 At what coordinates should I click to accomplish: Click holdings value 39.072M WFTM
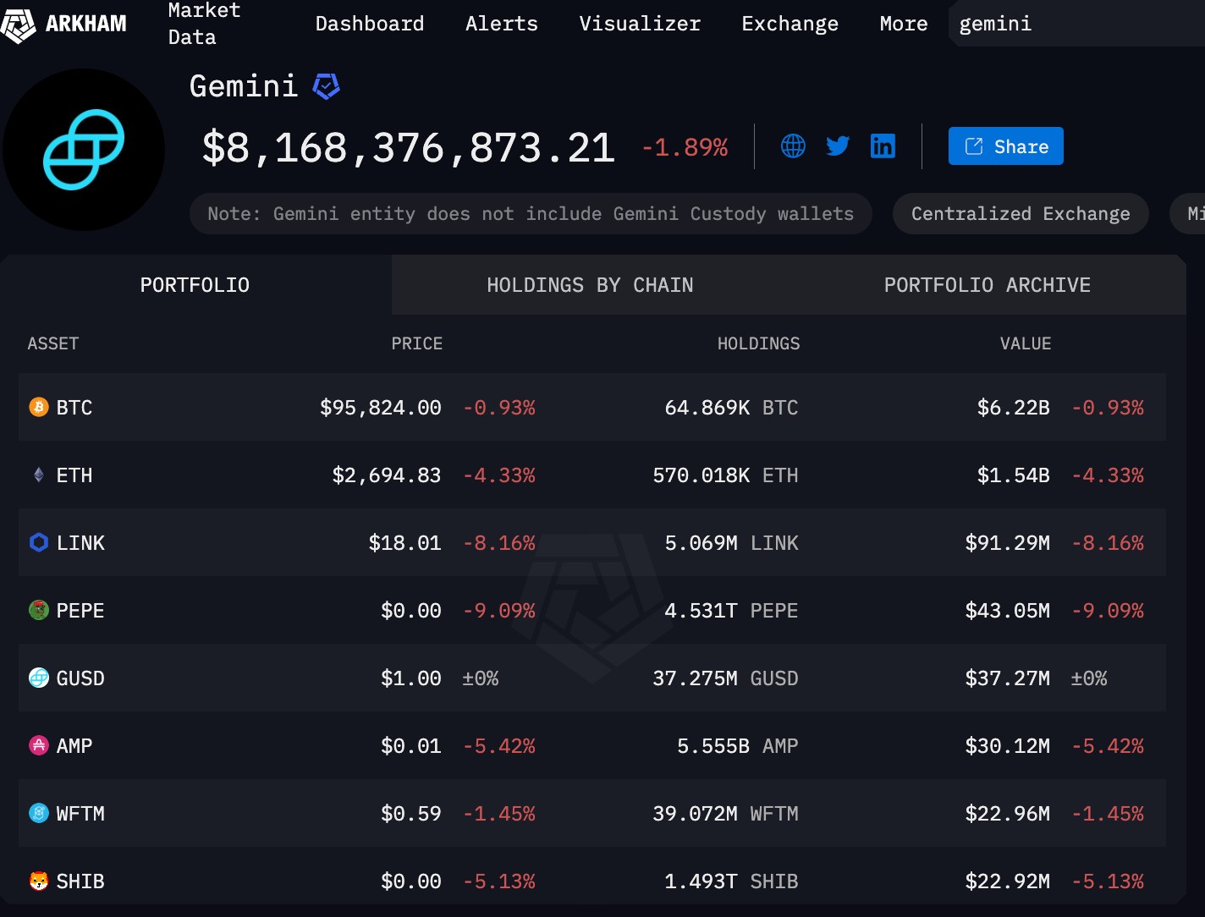click(x=725, y=814)
